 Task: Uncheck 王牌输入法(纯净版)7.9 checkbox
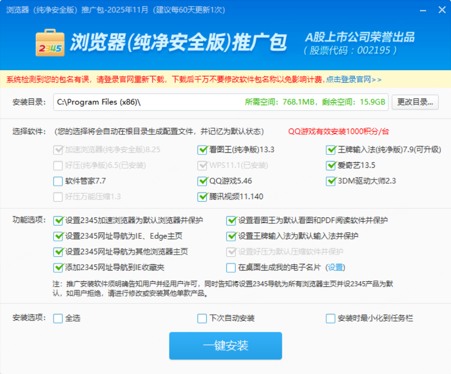point(331,150)
